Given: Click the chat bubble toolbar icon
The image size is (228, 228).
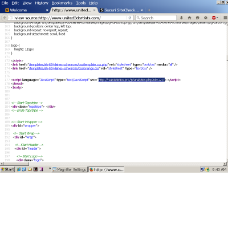Looking at the screenshot, I should 198,18.
